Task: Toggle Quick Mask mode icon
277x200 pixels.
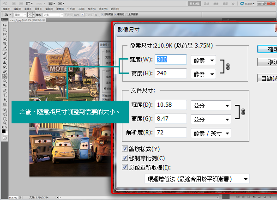Action: [5, 138]
